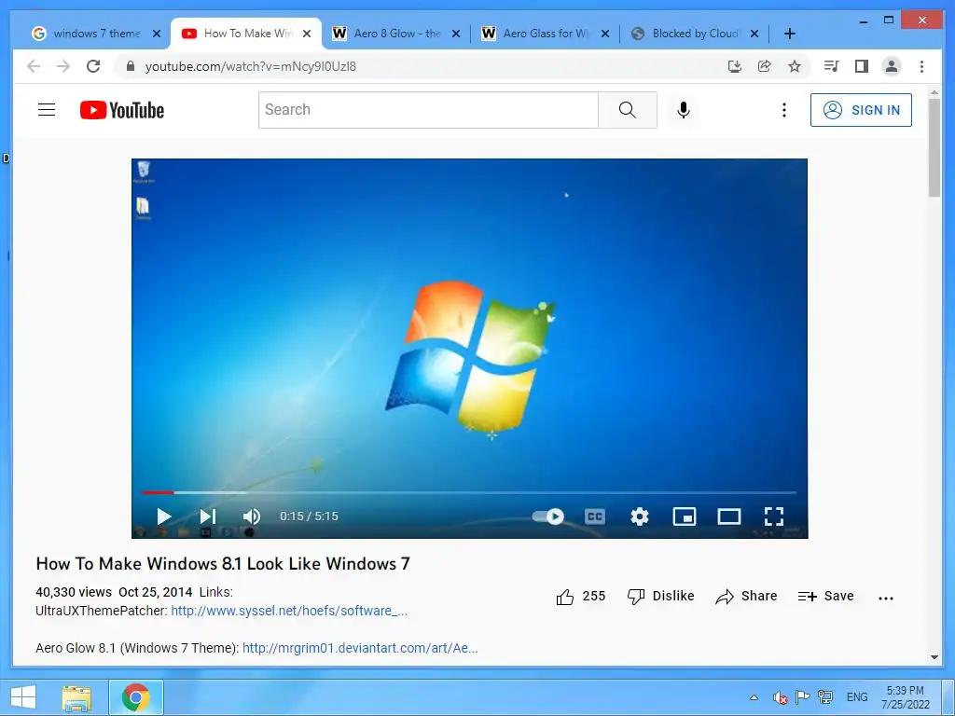Viewport: 955px width, 716px height.
Task: Go forward in browser history
Action: 63,66
